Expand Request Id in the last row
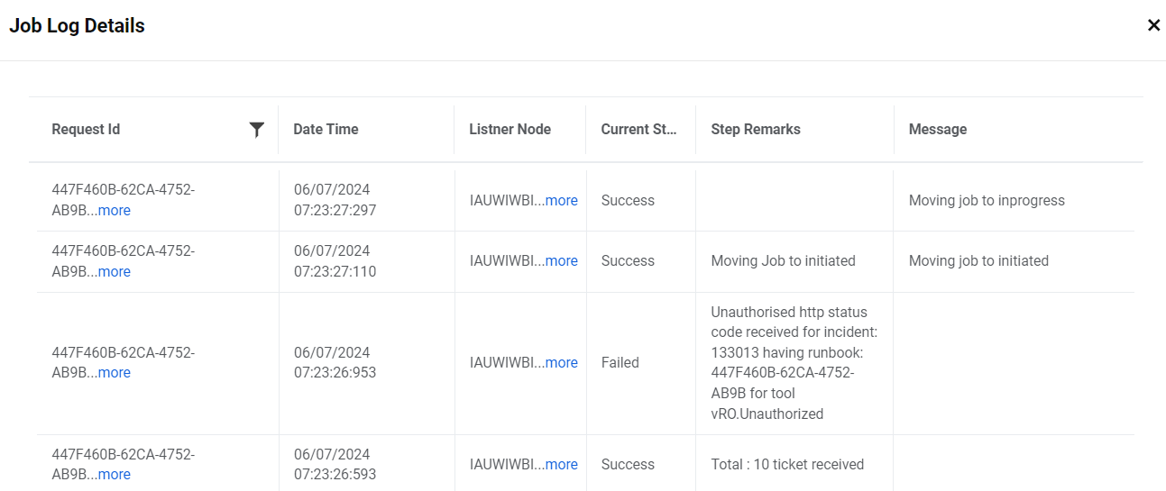1166x491 pixels. (x=115, y=475)
